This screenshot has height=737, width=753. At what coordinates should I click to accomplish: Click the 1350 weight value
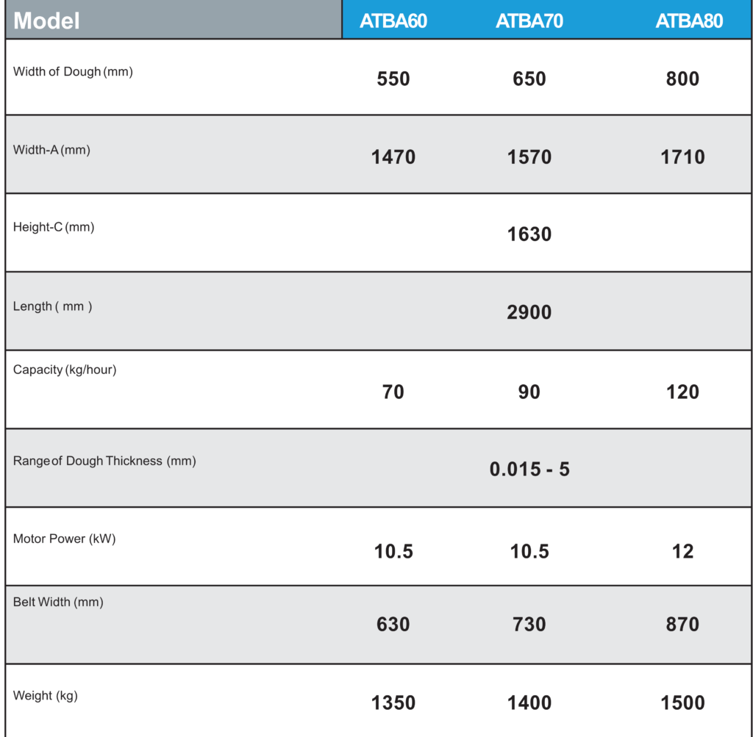393,703
